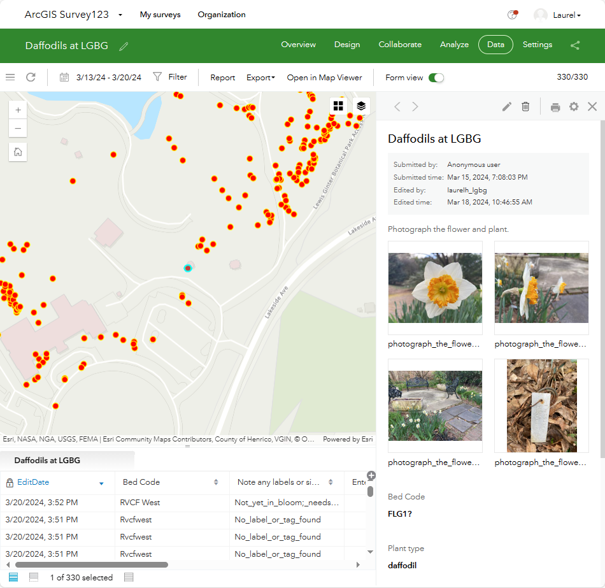
Task: Delete the record using the trash icon
Action: pos(525,107)
